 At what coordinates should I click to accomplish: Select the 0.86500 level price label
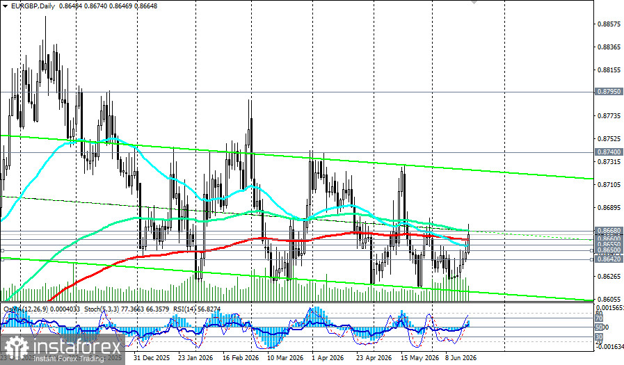(609, 250)
